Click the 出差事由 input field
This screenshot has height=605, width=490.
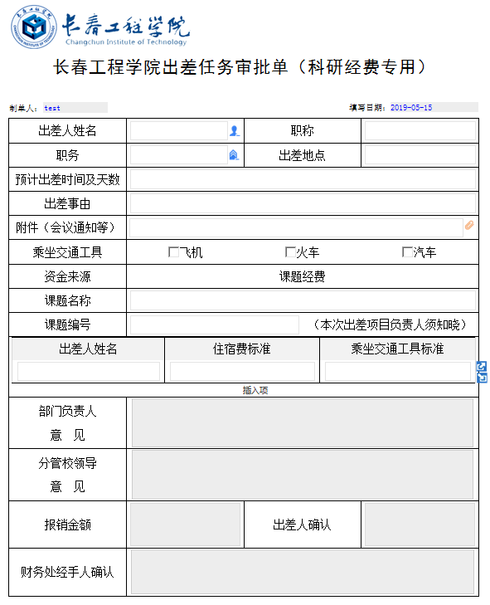point(303,203)
